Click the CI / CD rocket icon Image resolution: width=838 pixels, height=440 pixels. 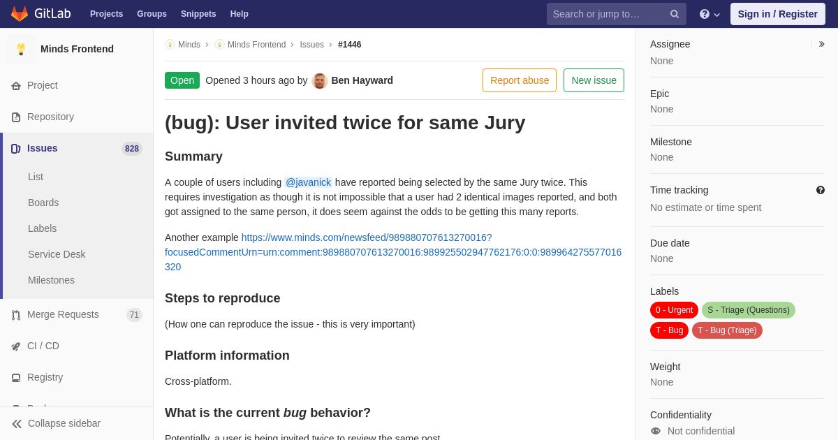pyautogui.click(x=16, y=346)
